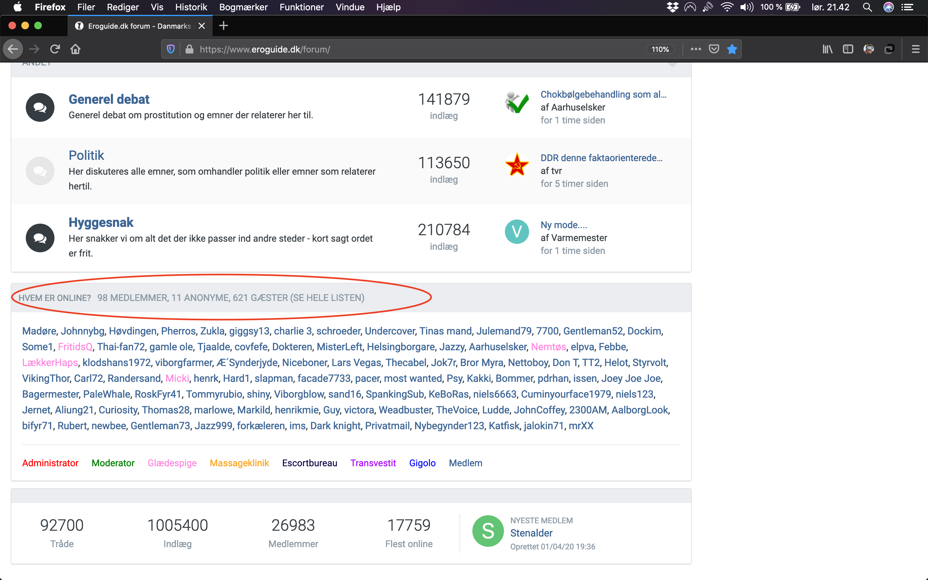Click the Politik forum speech-bubble icon

40,171
